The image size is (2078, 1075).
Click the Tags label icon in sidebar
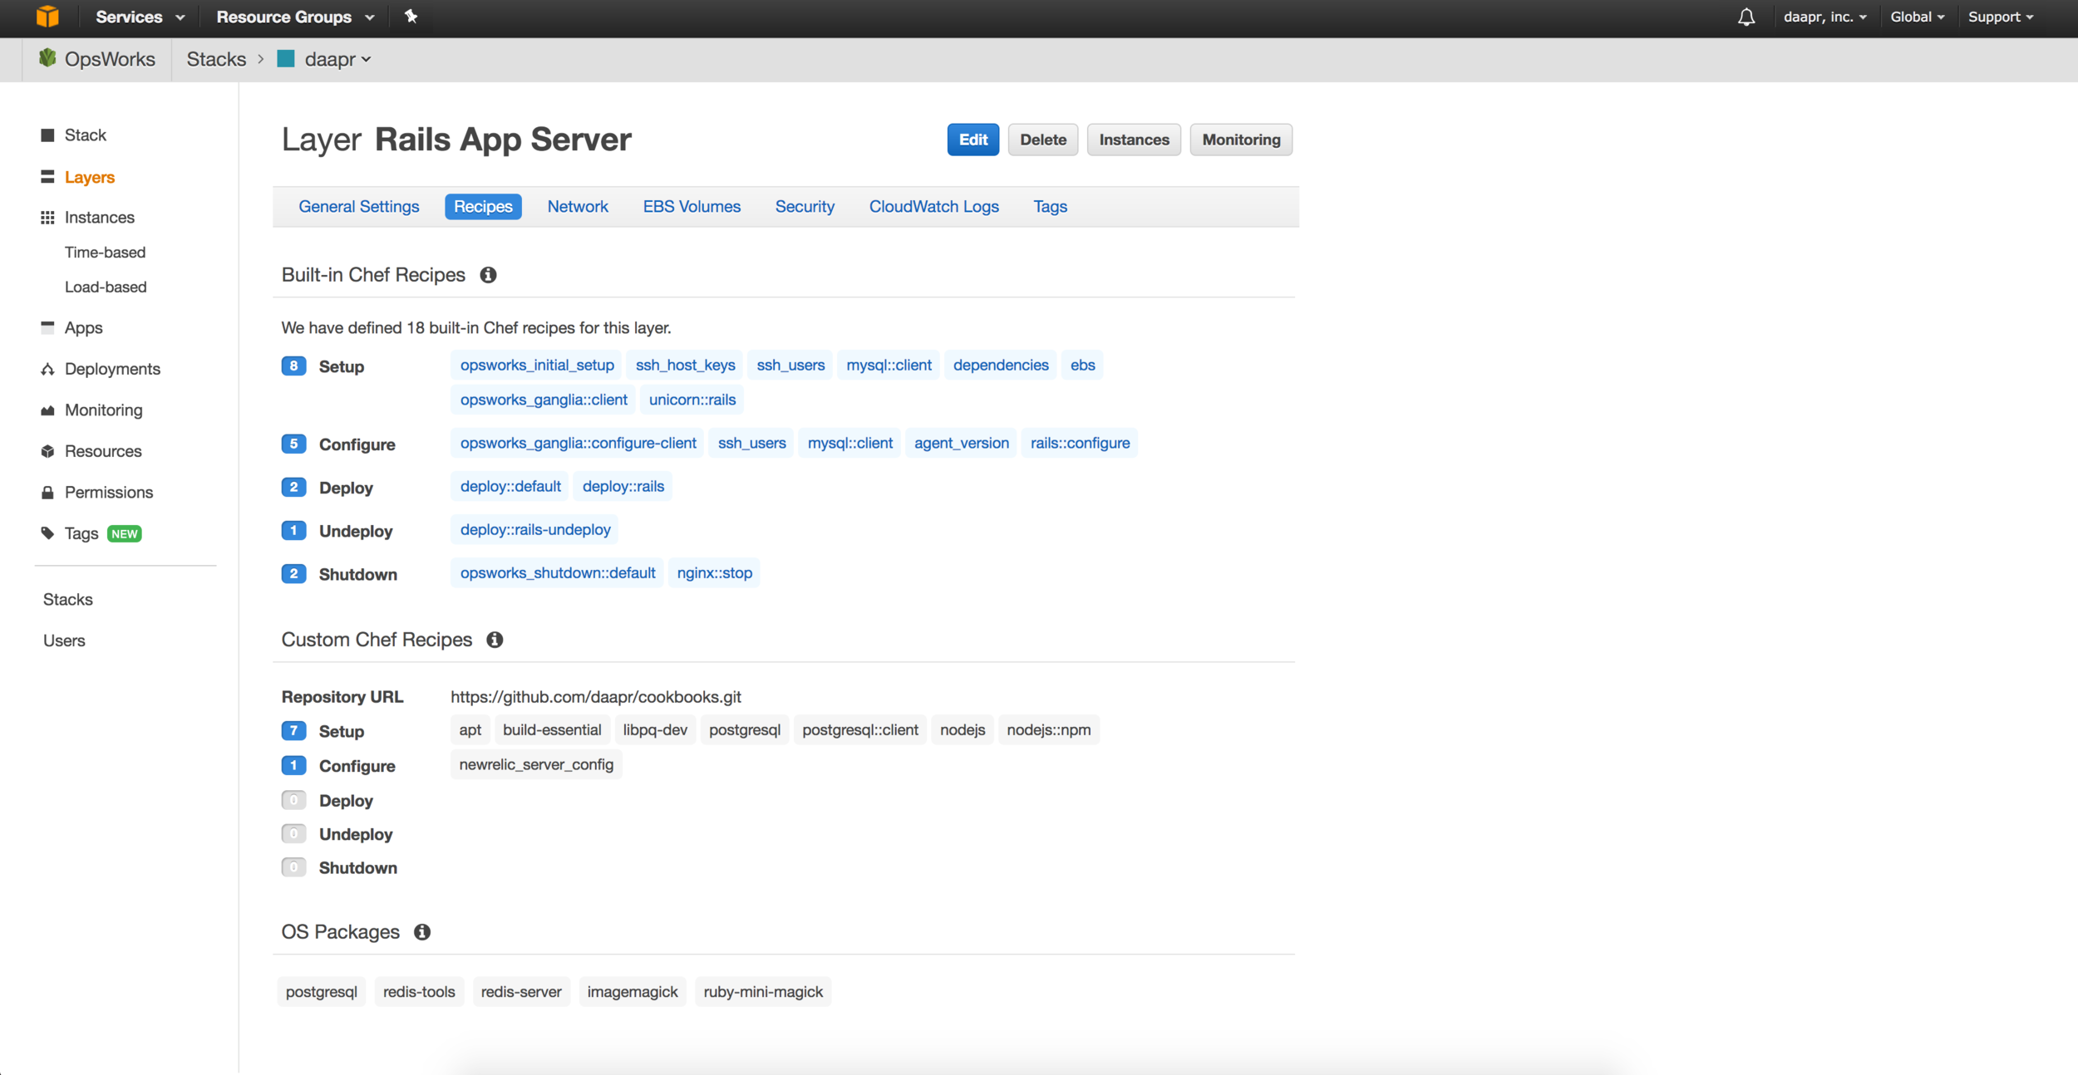(x=47, y=533)
